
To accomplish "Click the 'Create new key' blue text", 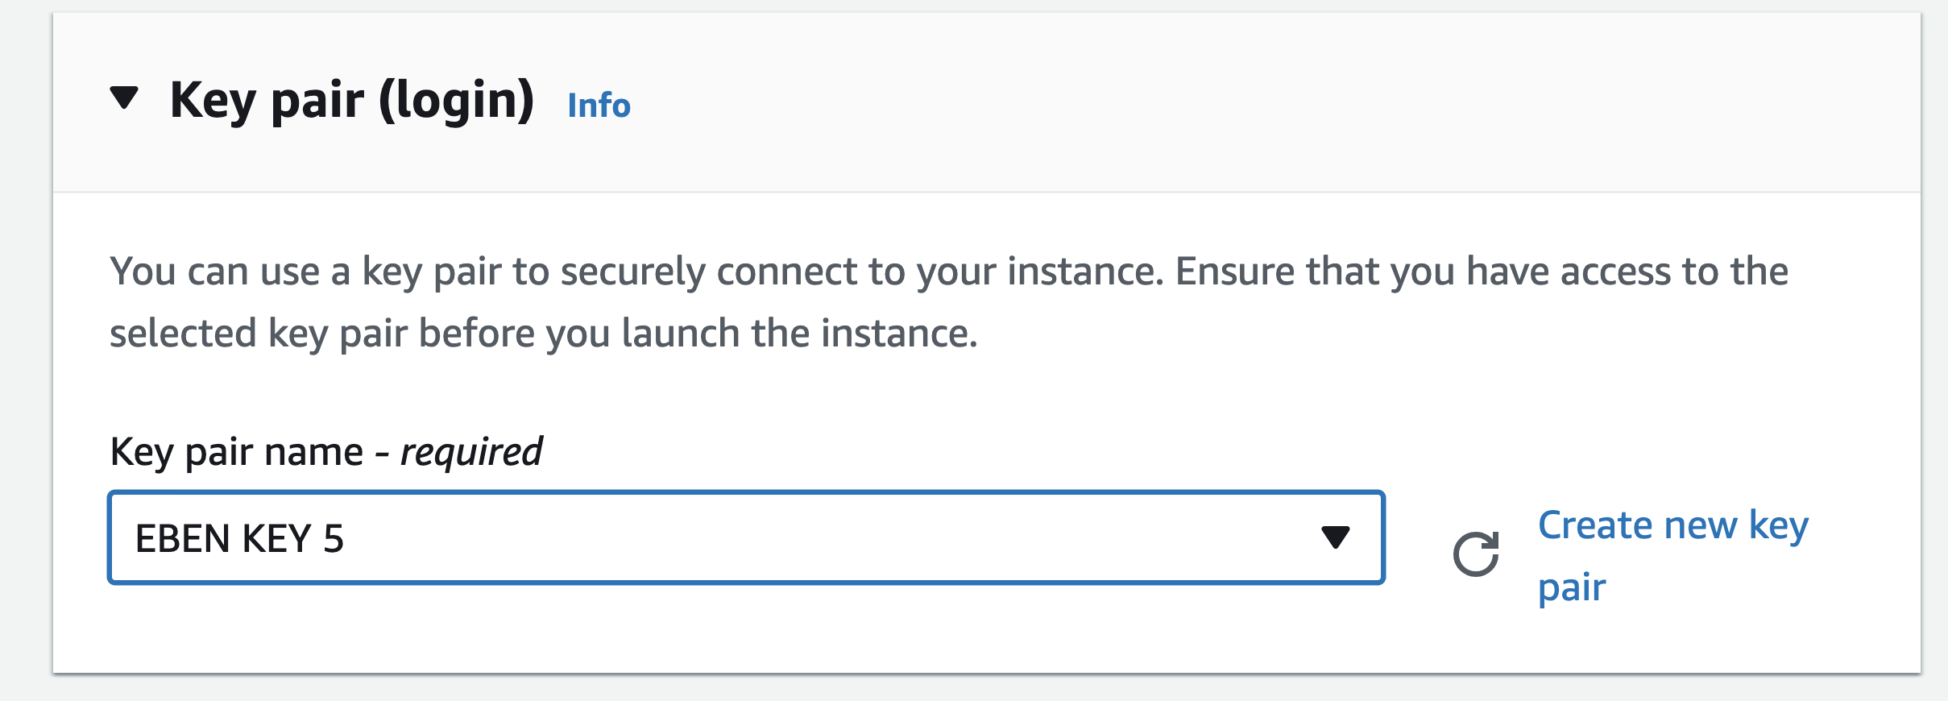I will (x=1673, y=526).
